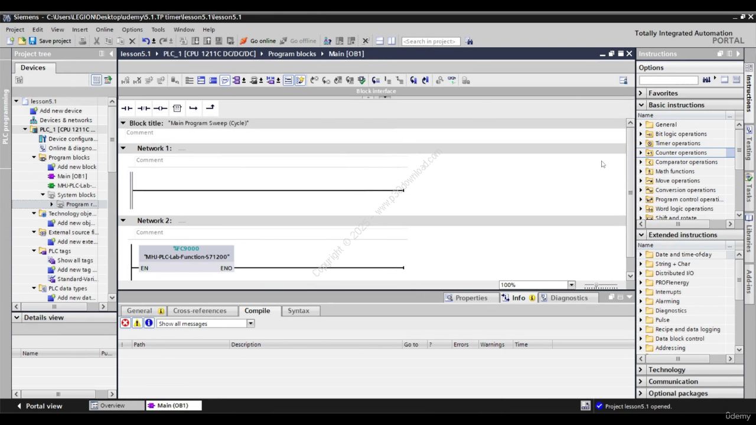Screen dimensions: 756x425
Task: Switch to the Cross-references tab
Action: tap(200, 310)
